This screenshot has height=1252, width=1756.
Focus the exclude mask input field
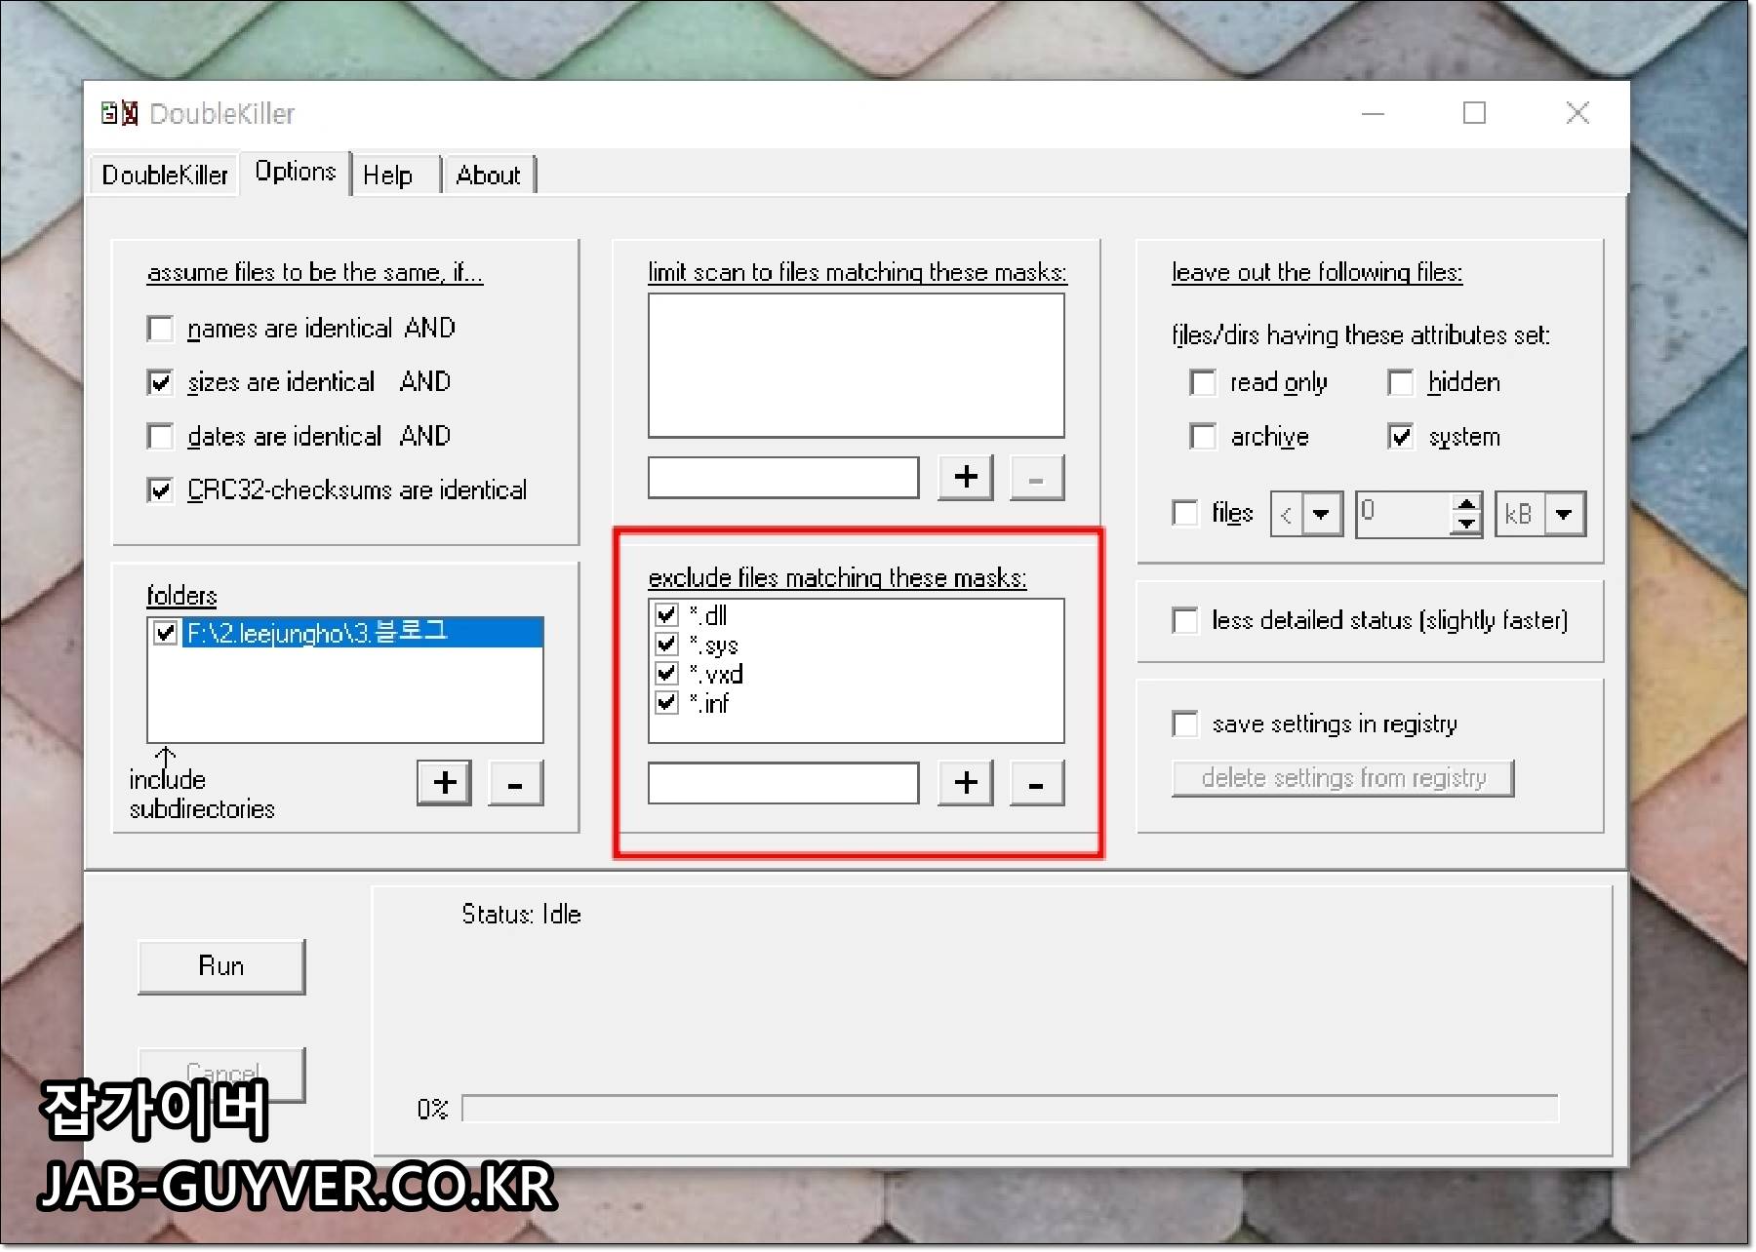pos(783,783)
